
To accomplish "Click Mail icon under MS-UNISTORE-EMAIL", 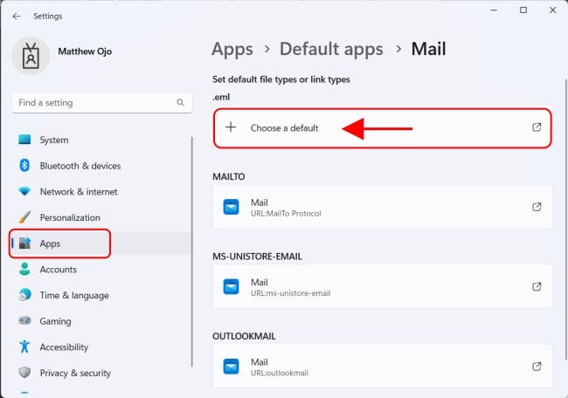I will click(231, 286).
